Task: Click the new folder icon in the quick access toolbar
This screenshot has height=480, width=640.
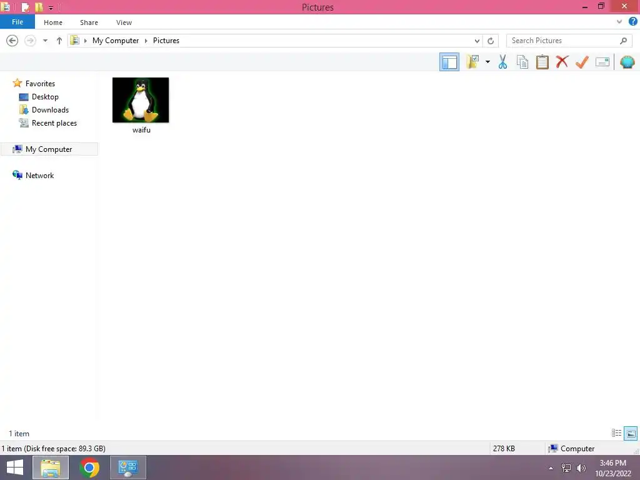Action: point(39,7)
